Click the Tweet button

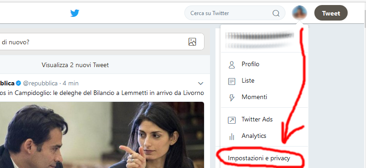(331, 13)
